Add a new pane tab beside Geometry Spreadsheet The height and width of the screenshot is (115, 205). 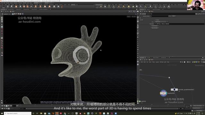pyautogui.click(x=50, y=9)
